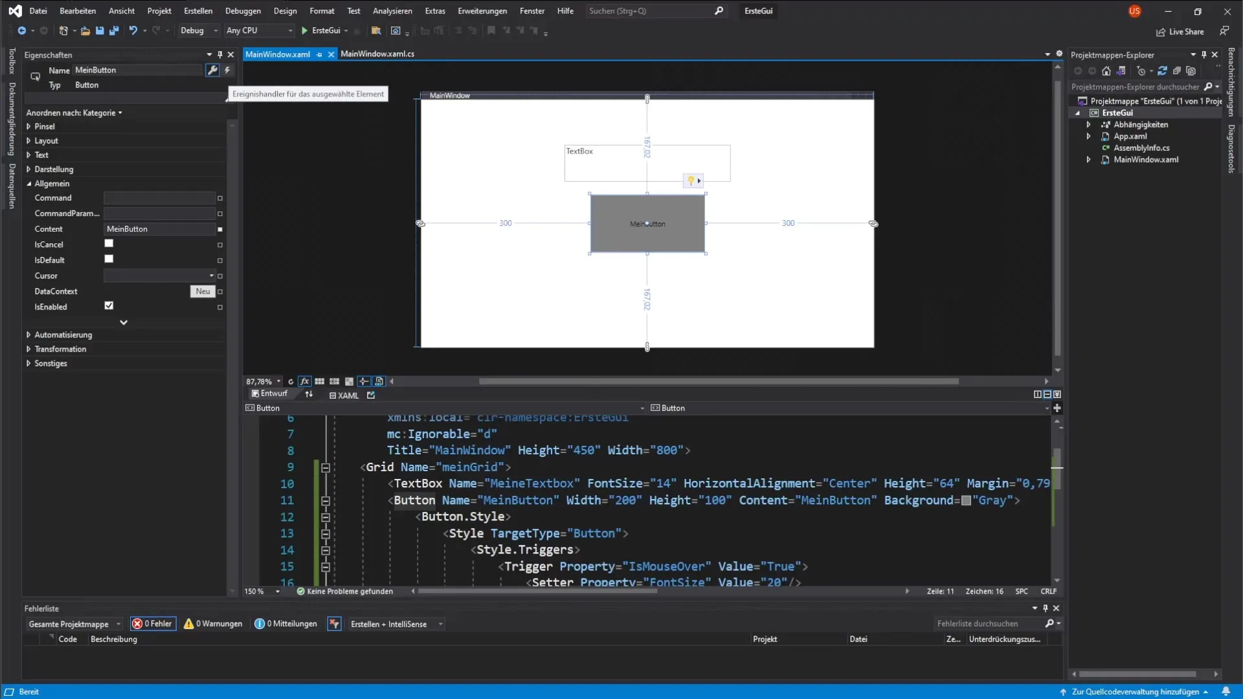Screen dimensions: 1243x699
Task: Toggle designer checkerboard background icon
Action: [x=349, y=382]
